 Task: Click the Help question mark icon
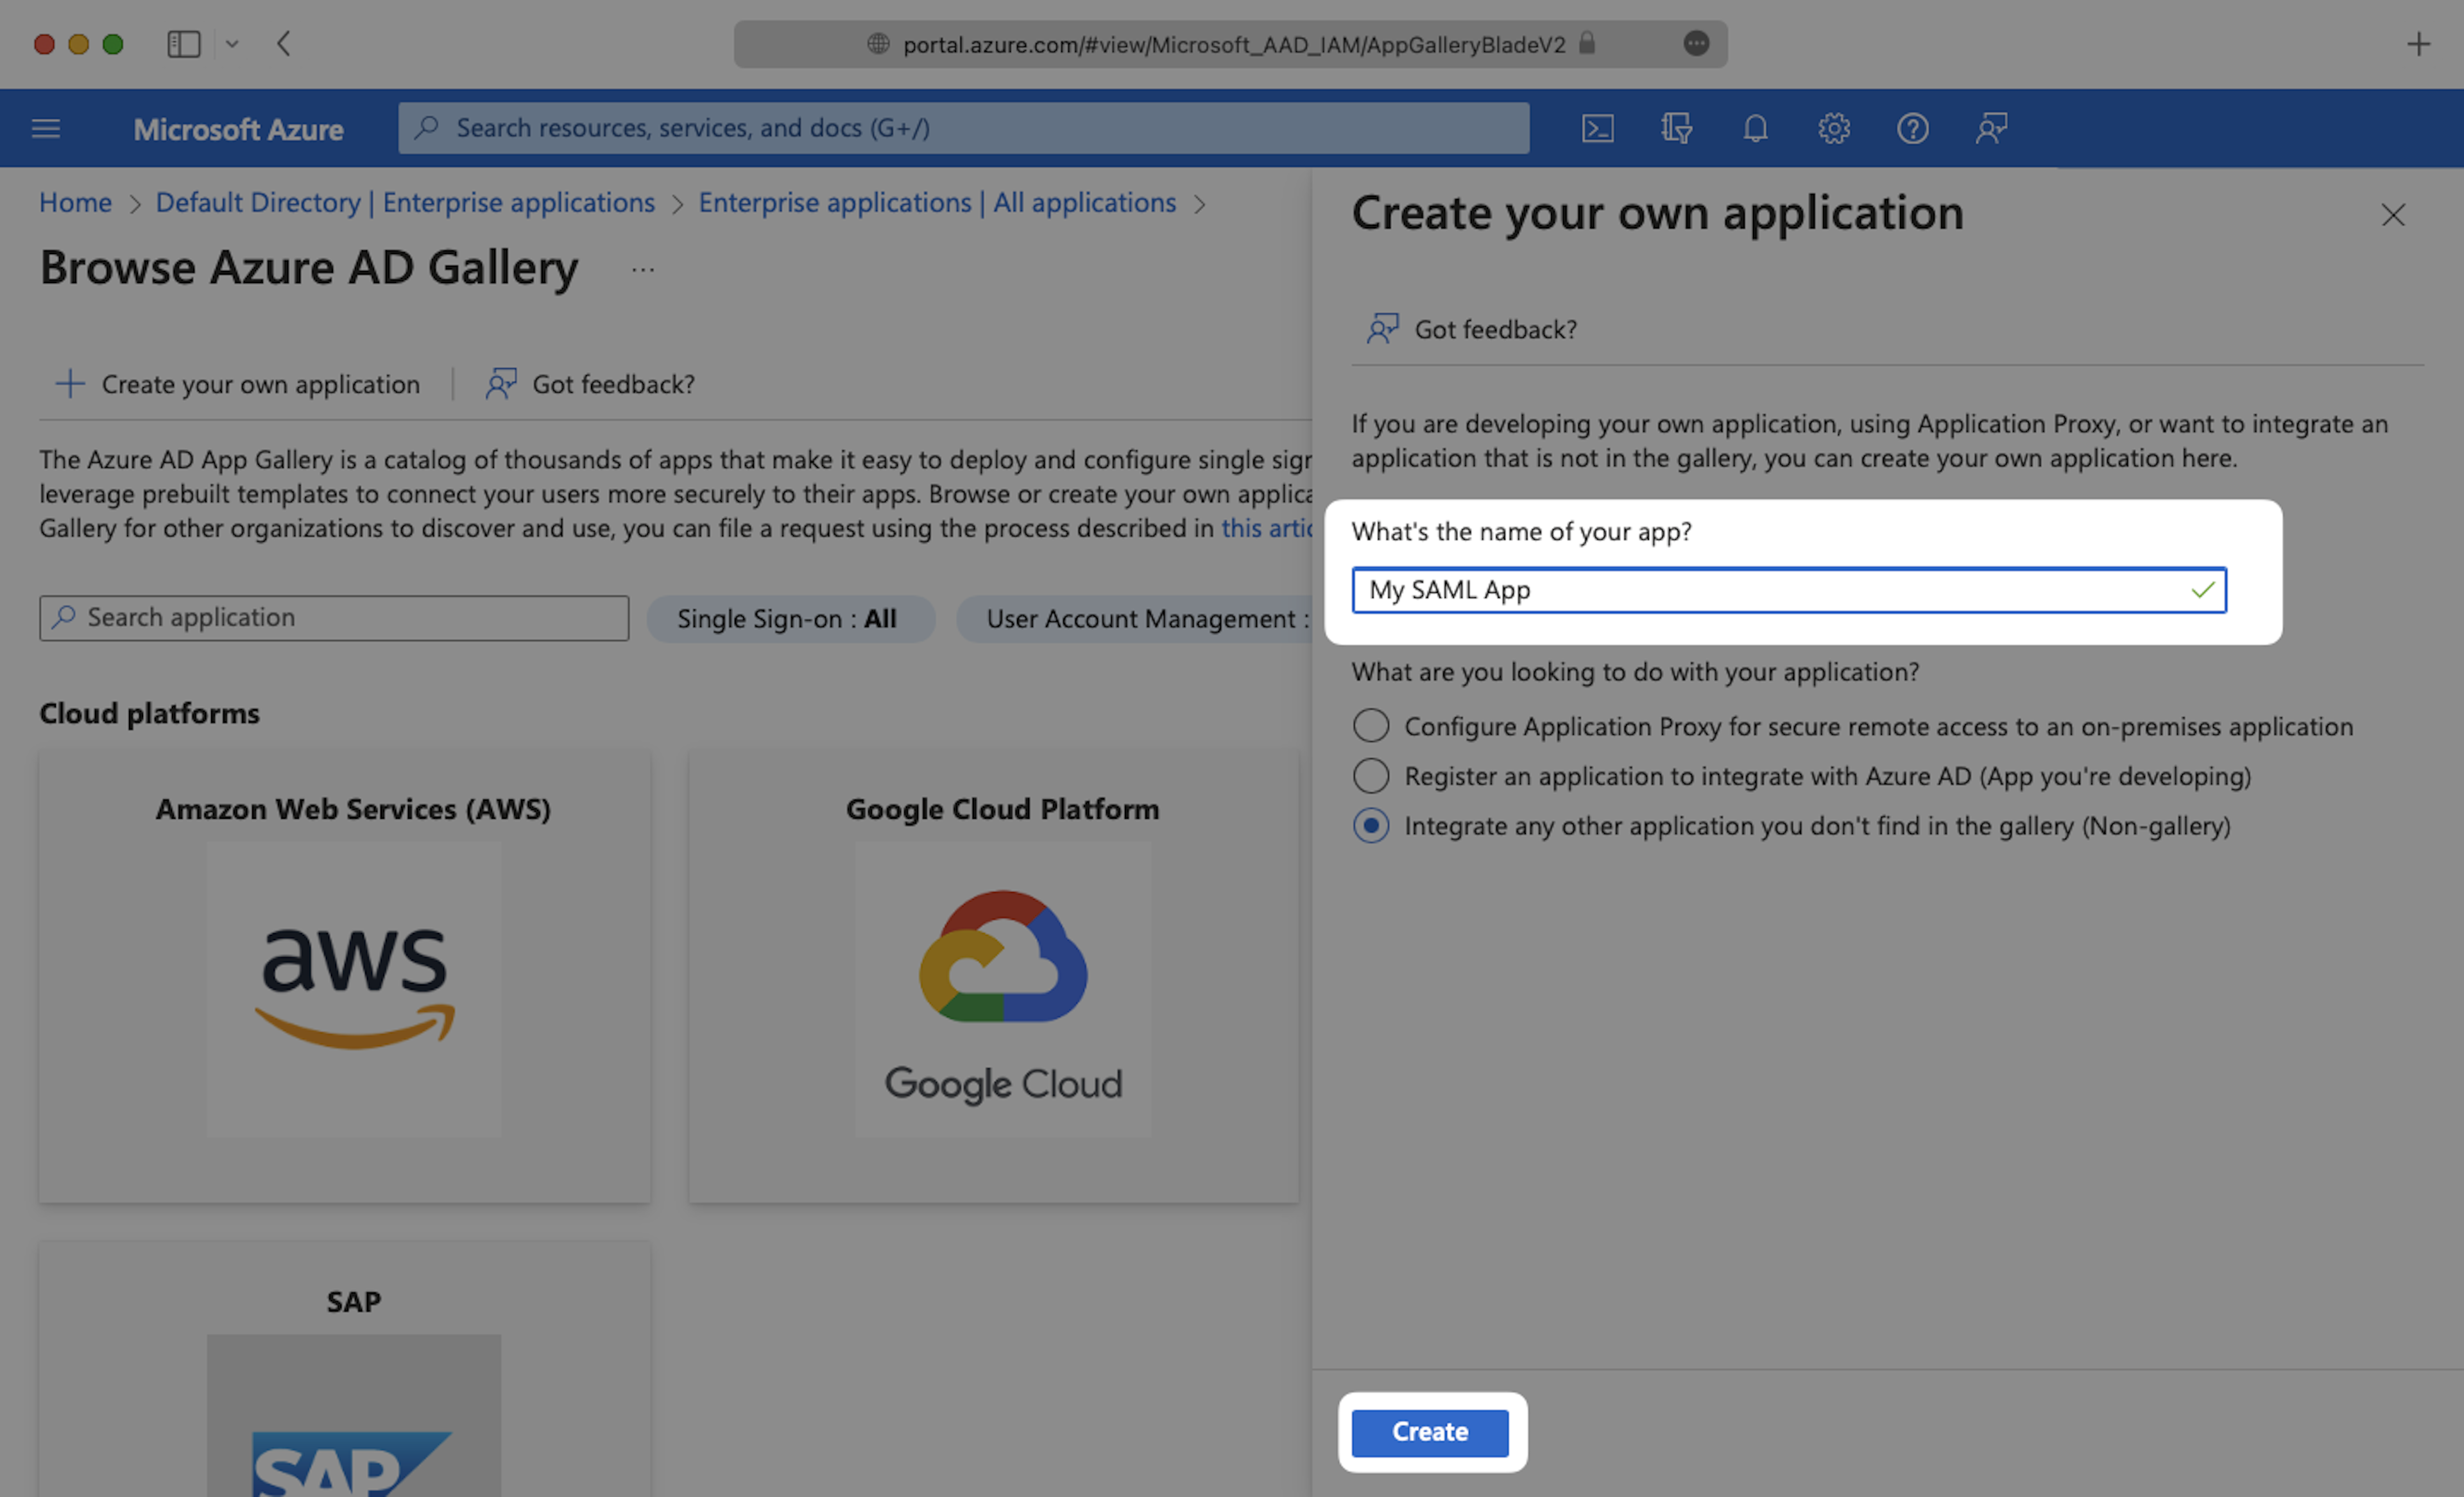click(x=1912, y=128)
